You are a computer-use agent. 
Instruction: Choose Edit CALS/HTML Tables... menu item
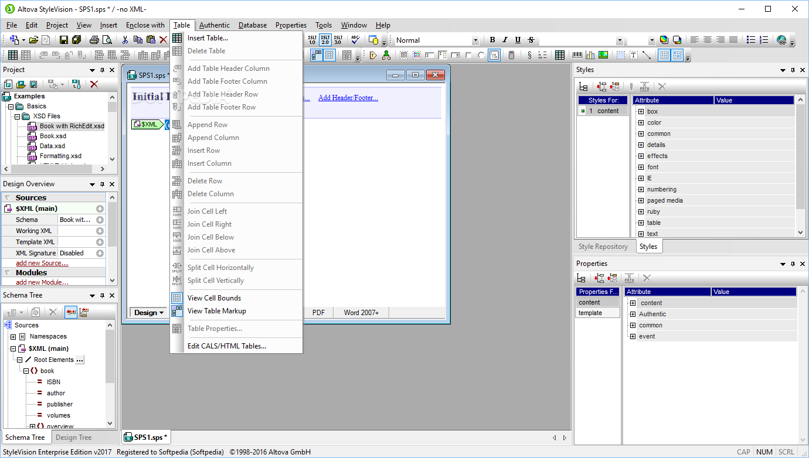(236, 346)
